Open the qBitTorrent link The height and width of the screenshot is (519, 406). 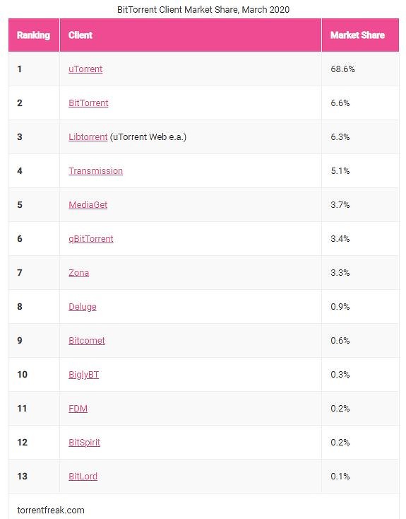[x=91, y=239]
